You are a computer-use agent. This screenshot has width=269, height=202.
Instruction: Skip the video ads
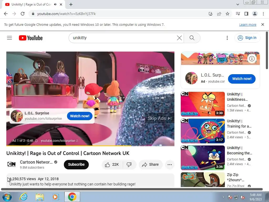coord(159,118)
